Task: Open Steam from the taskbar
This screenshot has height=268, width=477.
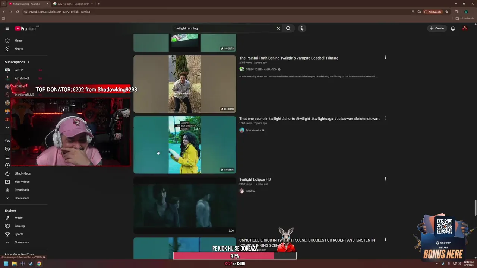Action: click(31, 264)
